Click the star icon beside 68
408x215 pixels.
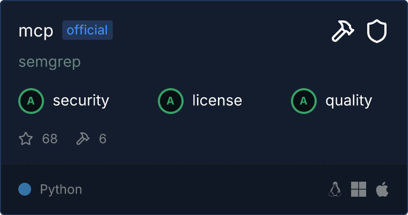[x=26, y=139]
